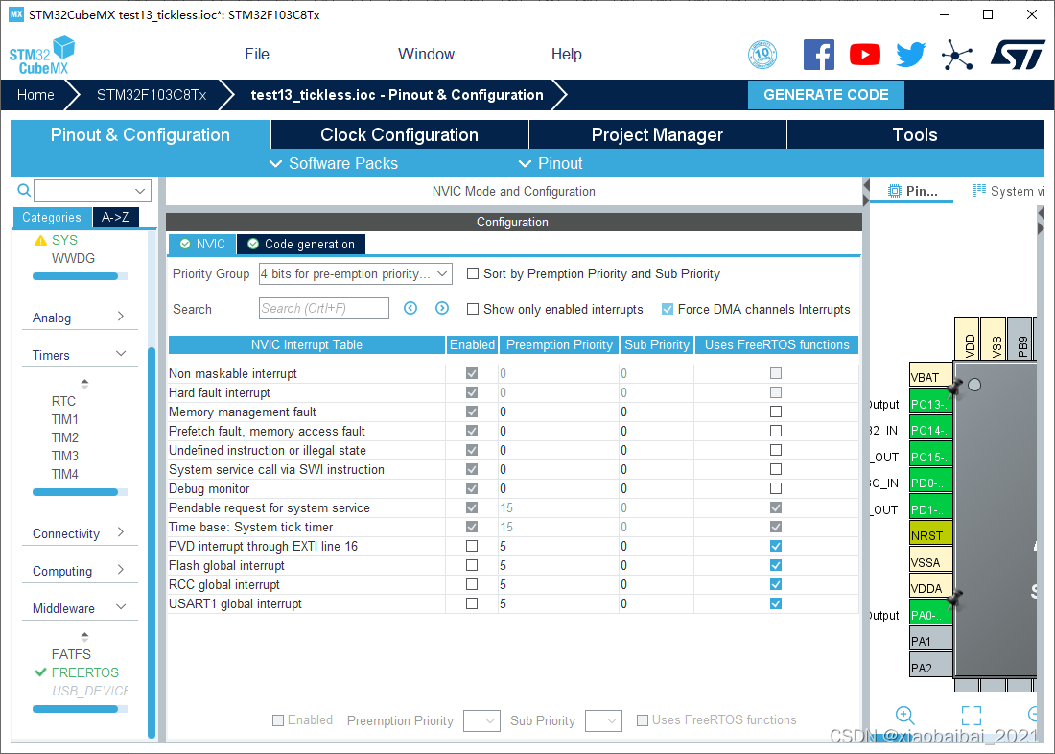Click the VBAT pin on the chip

(x=930, y=377)
